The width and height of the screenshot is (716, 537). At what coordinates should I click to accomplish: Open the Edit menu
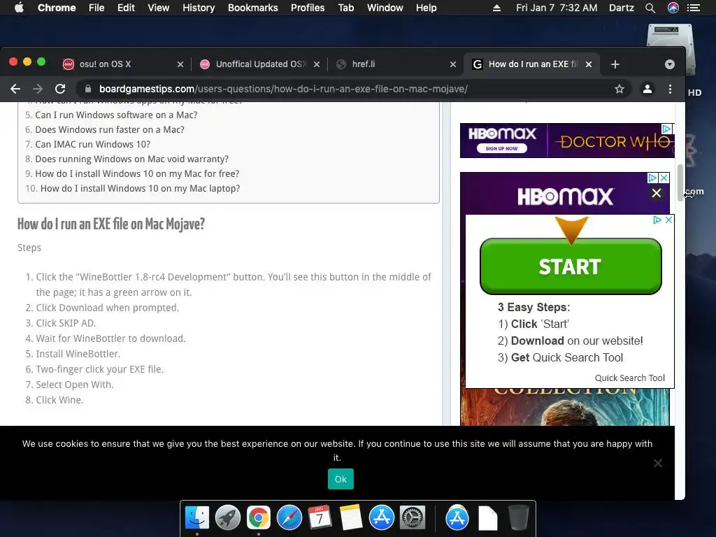(x=126, y=8)
